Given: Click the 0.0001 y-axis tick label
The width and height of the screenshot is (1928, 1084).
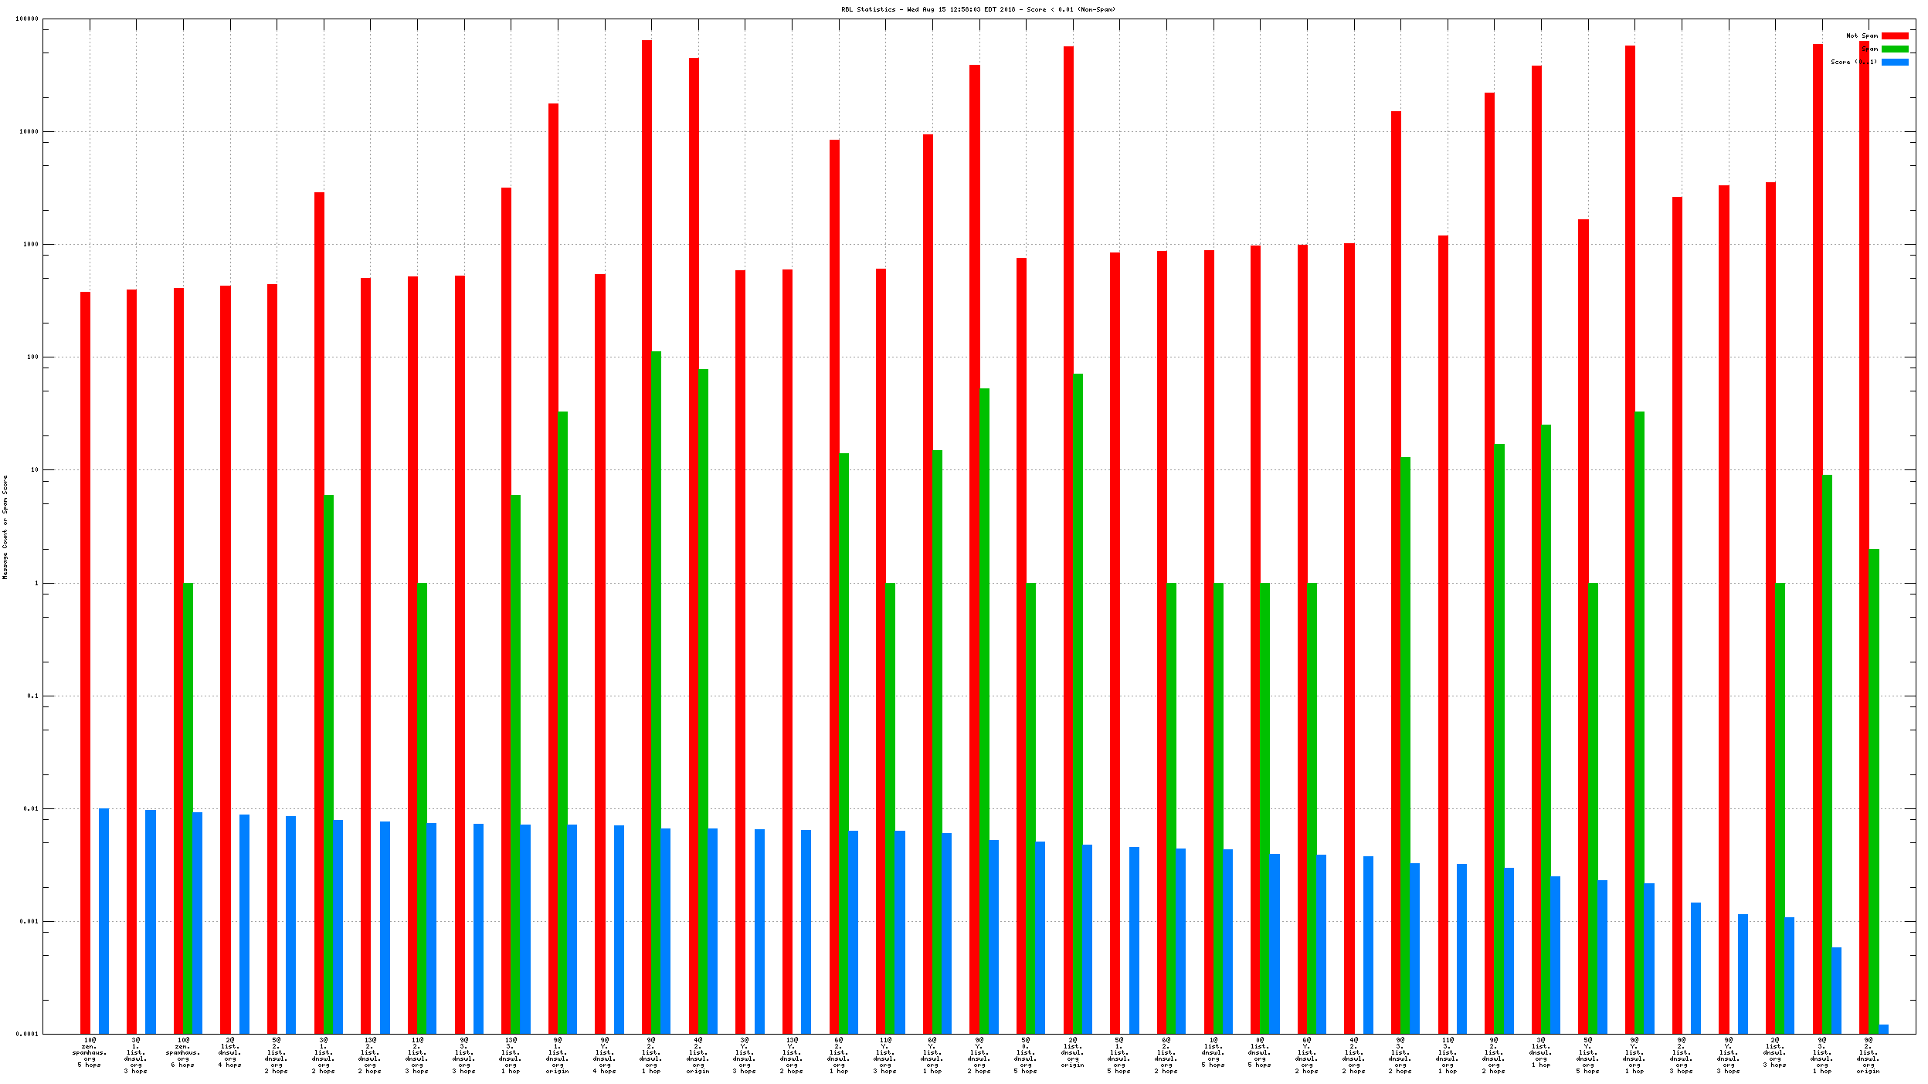Looking at the screenshot, I should coord(27,1034).
